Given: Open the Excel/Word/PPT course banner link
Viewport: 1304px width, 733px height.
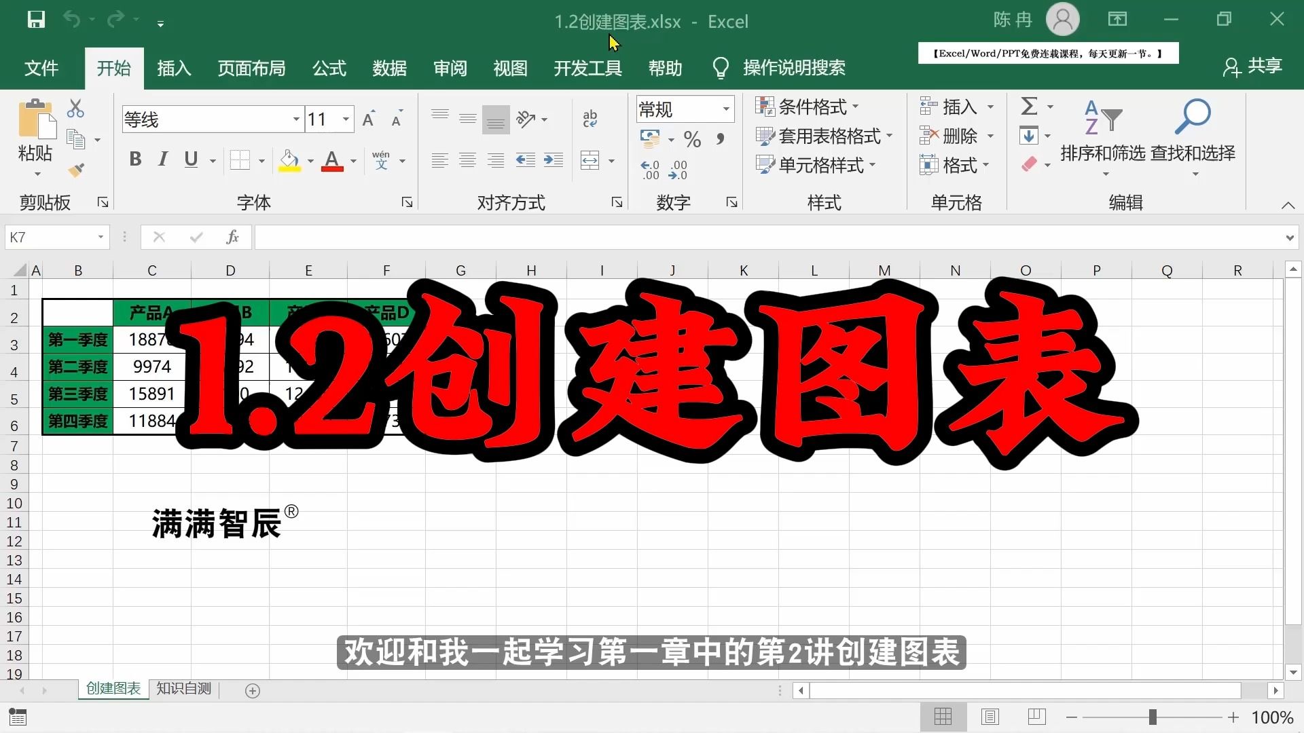Looking at the screenshot, I should (x=1047, y=52).
